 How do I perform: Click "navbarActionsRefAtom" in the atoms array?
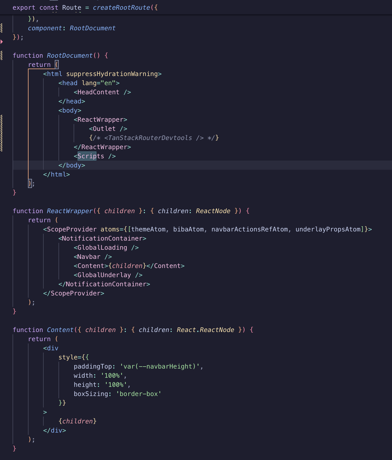pos(250,229)
